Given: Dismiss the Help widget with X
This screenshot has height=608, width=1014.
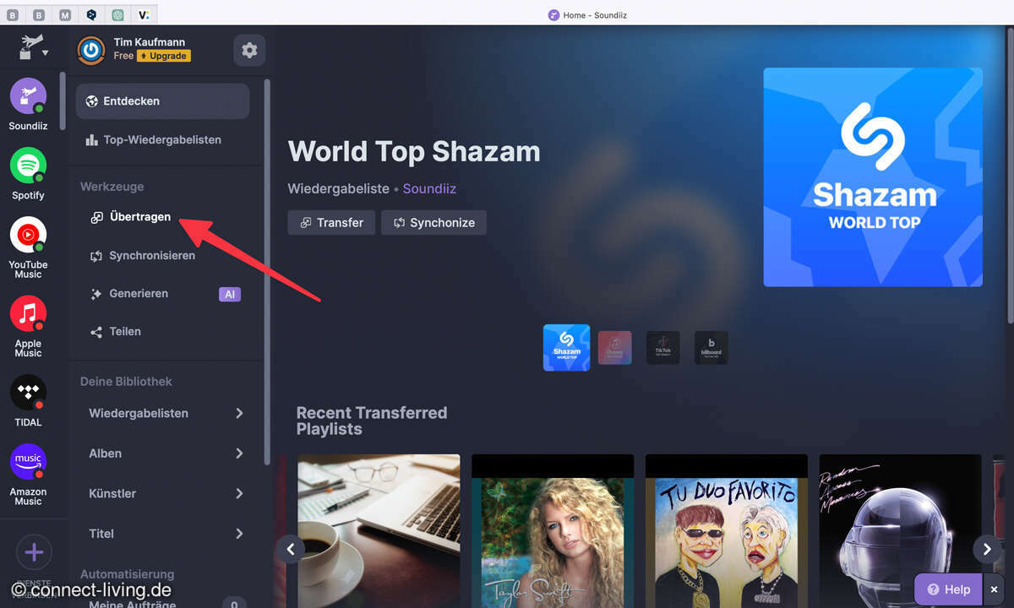Looking at the screenshot, I should [x=995, y=589].
